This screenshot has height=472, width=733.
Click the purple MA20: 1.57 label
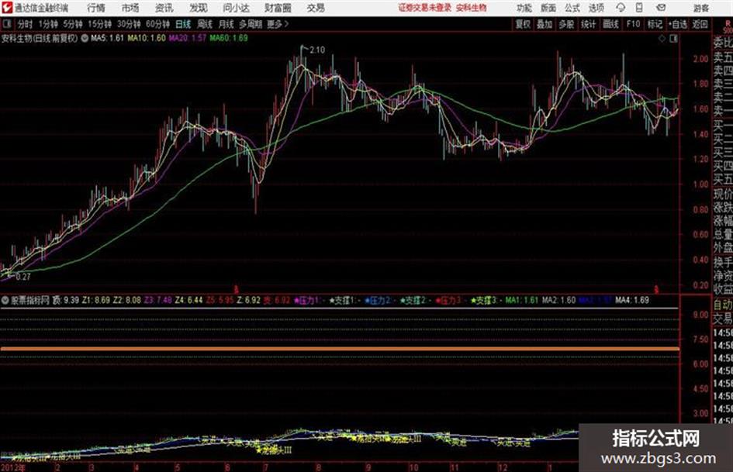pyautogui.click(x=188, y=38)
